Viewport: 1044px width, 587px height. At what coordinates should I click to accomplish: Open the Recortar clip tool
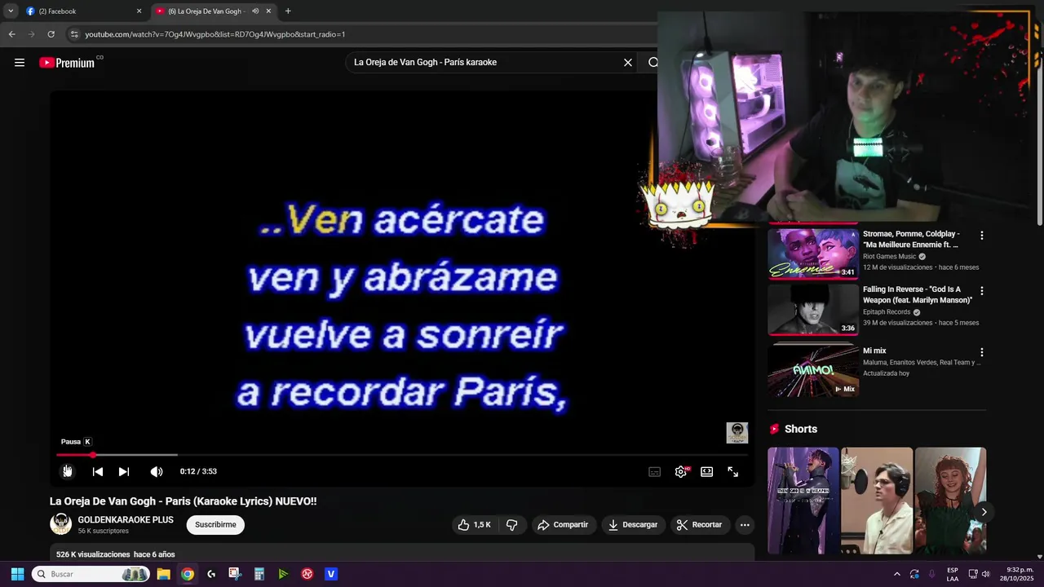700,525
